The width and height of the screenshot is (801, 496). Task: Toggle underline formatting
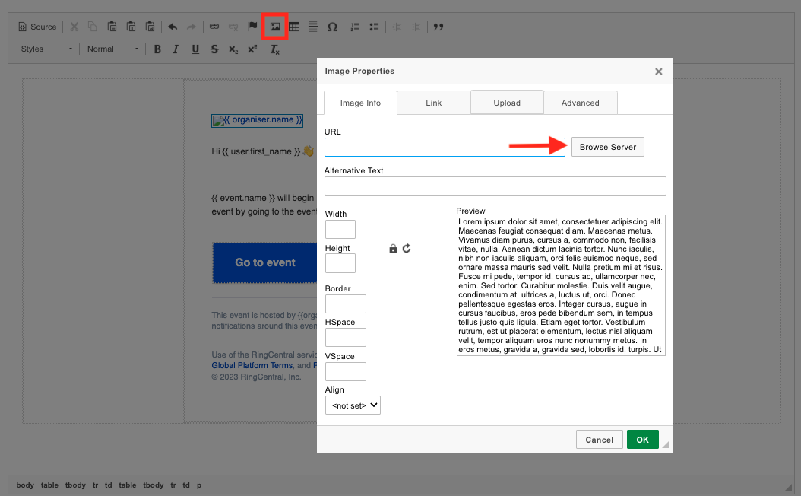click(x=195, y=49)
